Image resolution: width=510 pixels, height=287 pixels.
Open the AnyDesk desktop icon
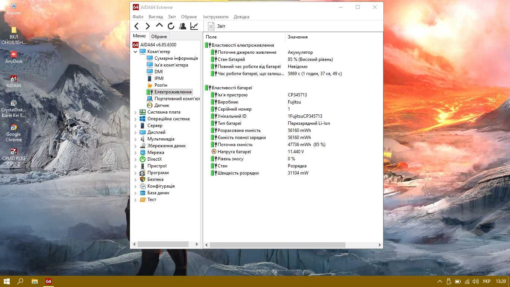click(14, 57)
